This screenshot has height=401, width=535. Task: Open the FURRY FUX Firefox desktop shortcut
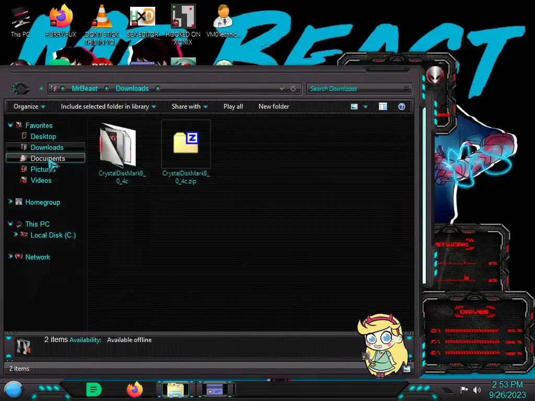coord(61,21)
